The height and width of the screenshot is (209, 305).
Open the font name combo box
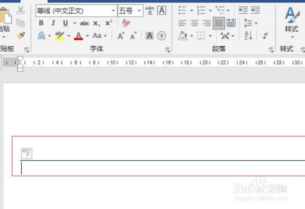pyautogui.click(x=76, y=11)
